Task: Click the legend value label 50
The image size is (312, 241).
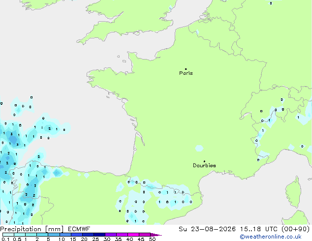Action: click(153, 239)
